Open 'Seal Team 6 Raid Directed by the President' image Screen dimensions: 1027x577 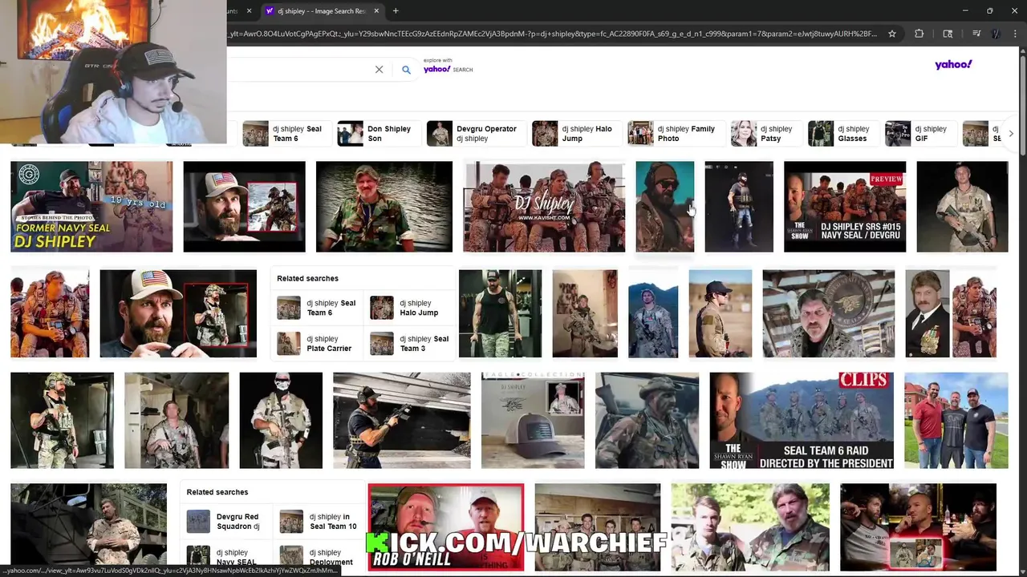pos(802,420)
